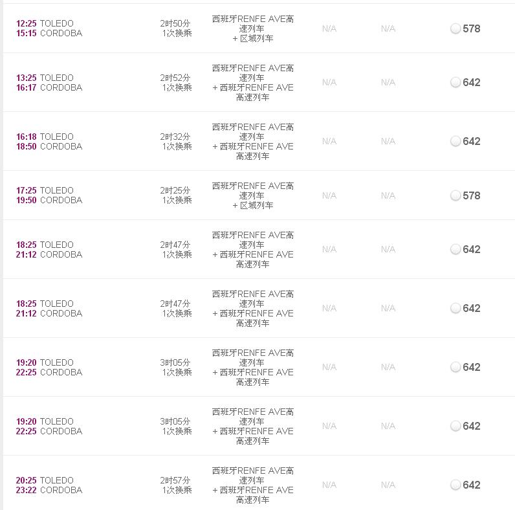Click the 18:50 CORDOBA arrival text
The width and height of the screenshot is (515, 510).
49,146
